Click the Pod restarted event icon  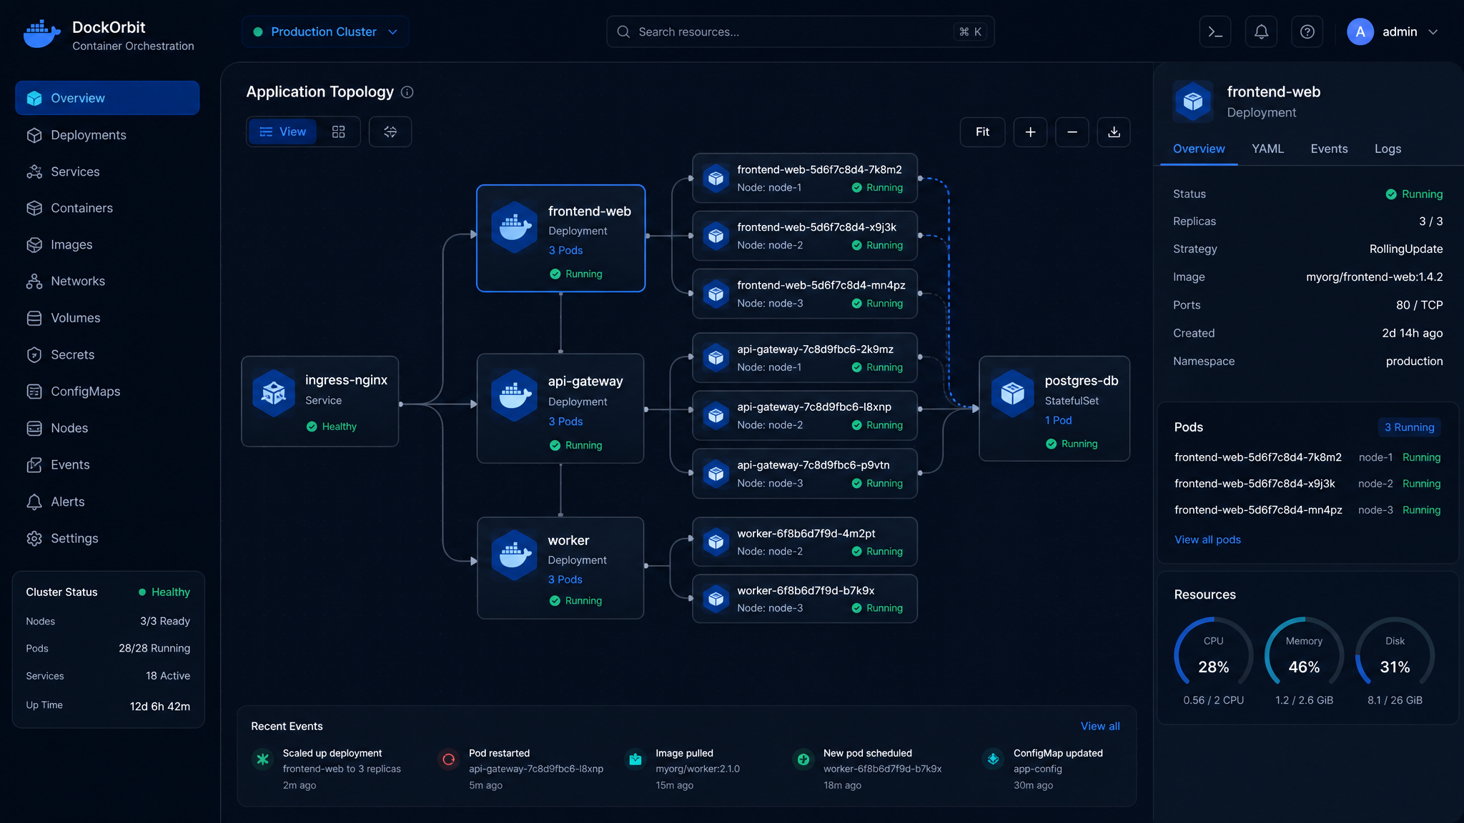[x=449, y=759]
